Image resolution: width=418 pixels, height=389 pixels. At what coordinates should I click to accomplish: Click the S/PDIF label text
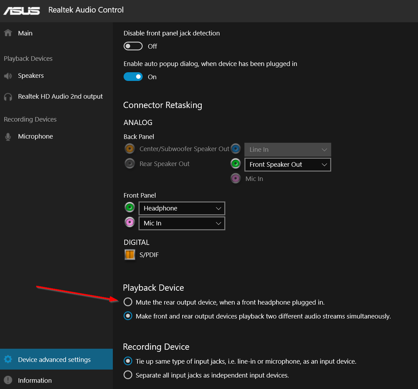(149, 255)
